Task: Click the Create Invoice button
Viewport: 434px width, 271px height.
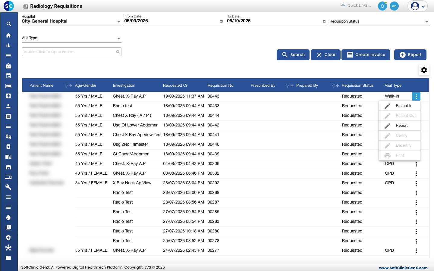Action: [366, 55]
